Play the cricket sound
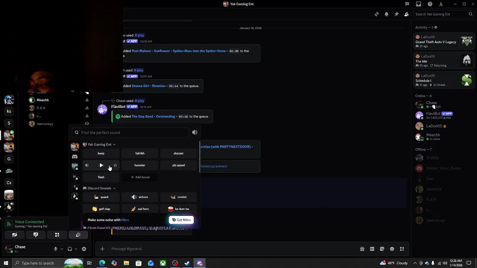 (179, 197)
